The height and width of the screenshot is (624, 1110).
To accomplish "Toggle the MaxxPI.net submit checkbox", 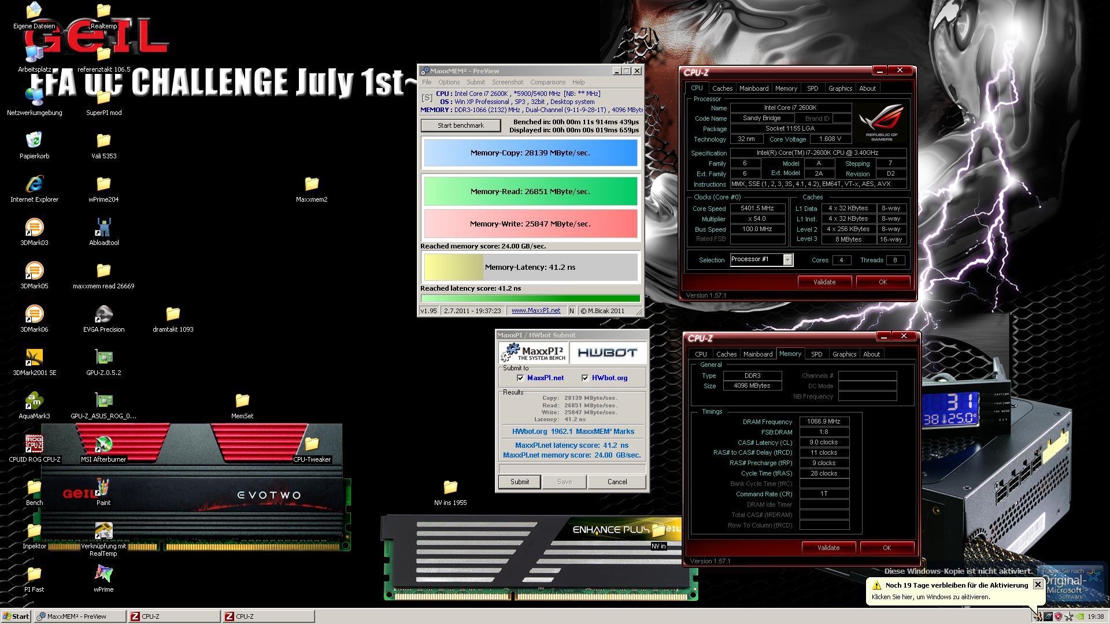I will pos(520,378).
